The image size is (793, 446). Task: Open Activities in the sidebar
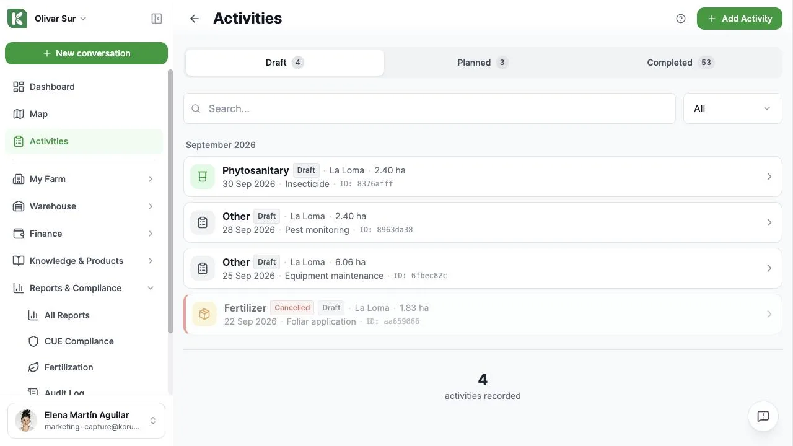[84, 141]
